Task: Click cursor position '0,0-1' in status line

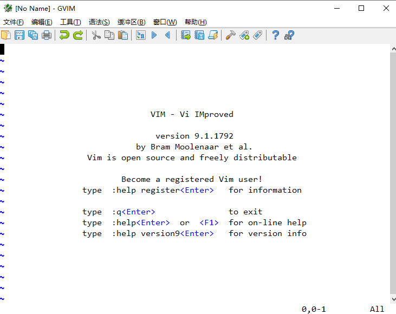Action: coord(314,309)
